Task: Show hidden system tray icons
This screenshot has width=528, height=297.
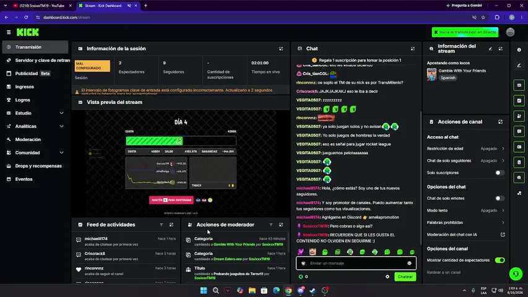Action: point(464,290)
